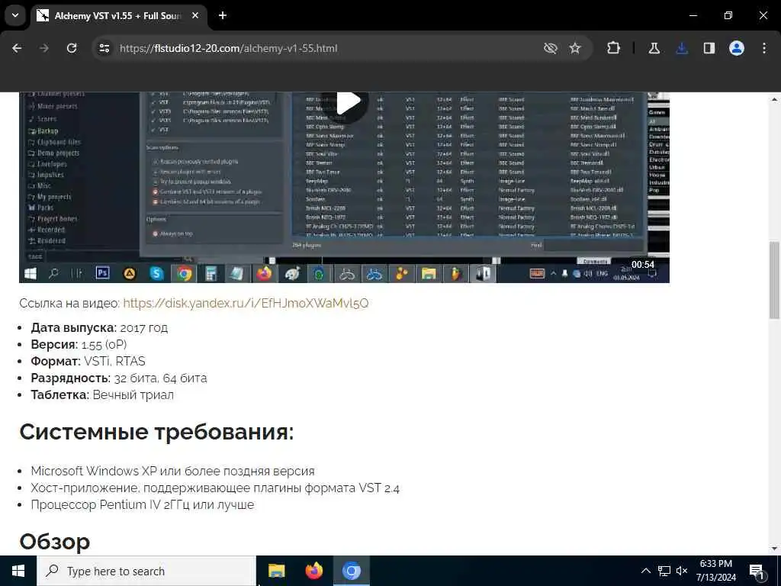Open a new browser tab
Image resolution: width=781 pixels, height=586 pixels.
pos(223,15)
